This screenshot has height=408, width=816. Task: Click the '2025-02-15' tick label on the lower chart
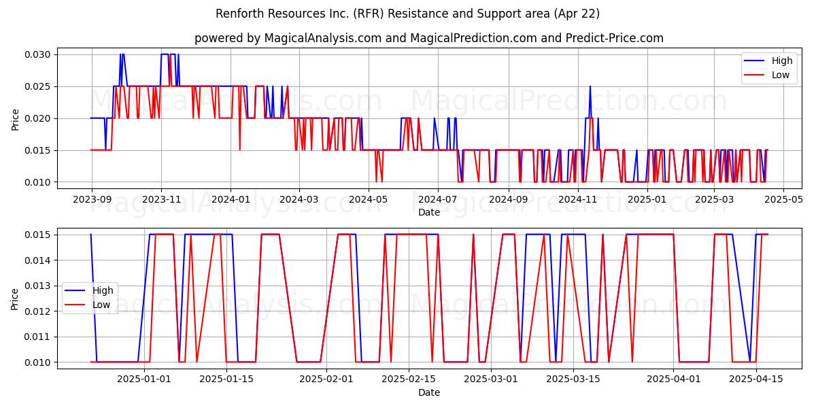[x=409, y=379]
